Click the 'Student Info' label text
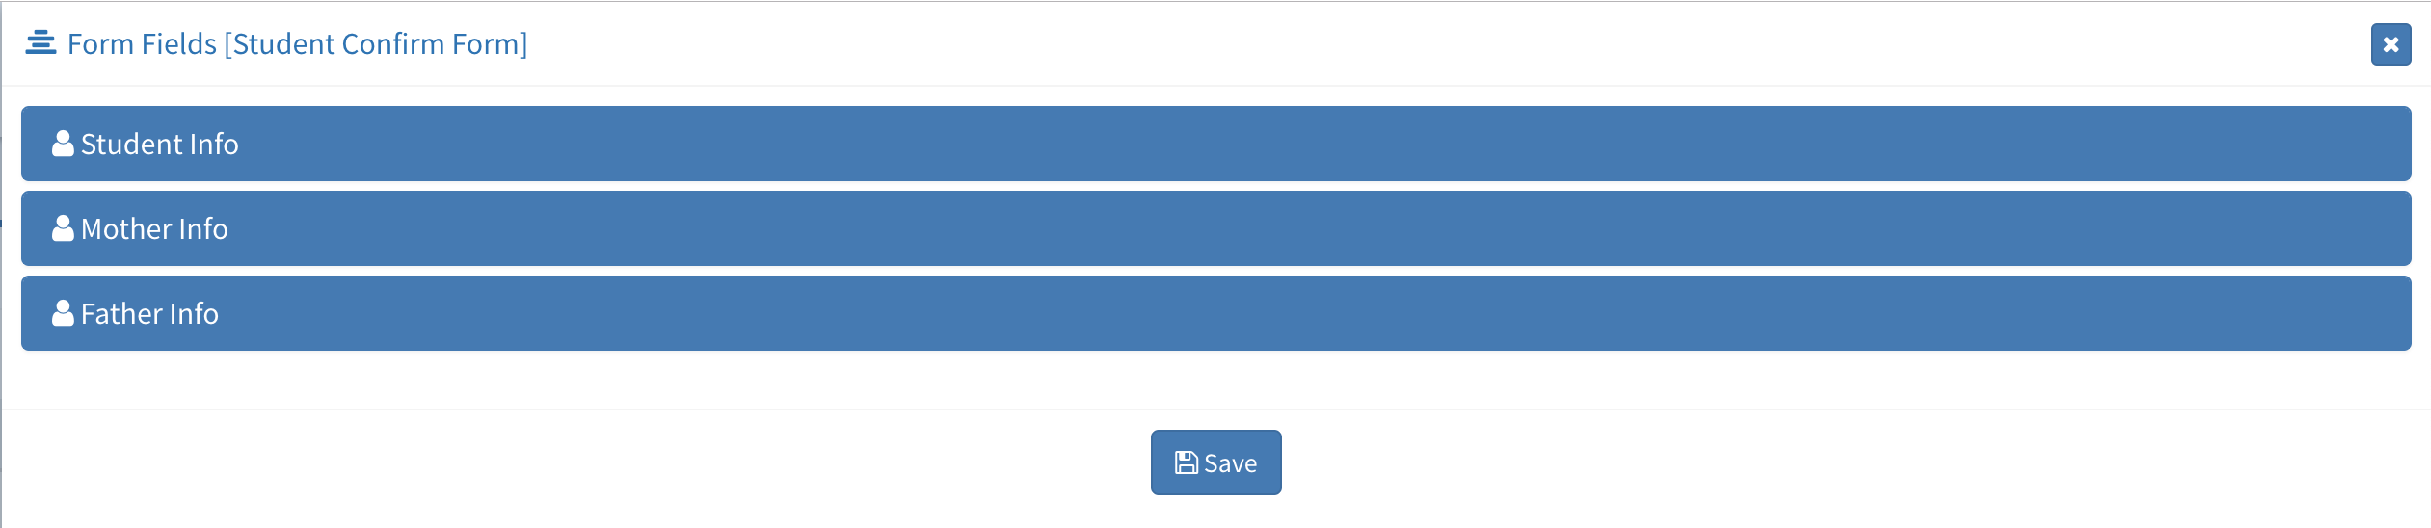 [160, 144]
